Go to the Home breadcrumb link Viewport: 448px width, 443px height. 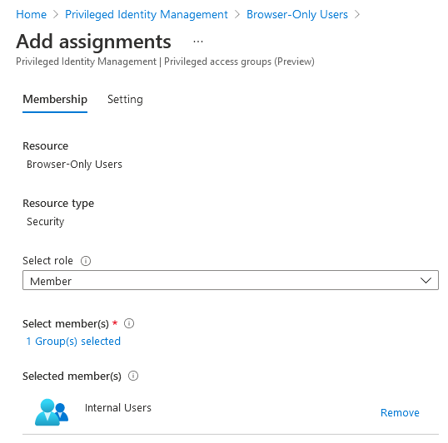31,14
